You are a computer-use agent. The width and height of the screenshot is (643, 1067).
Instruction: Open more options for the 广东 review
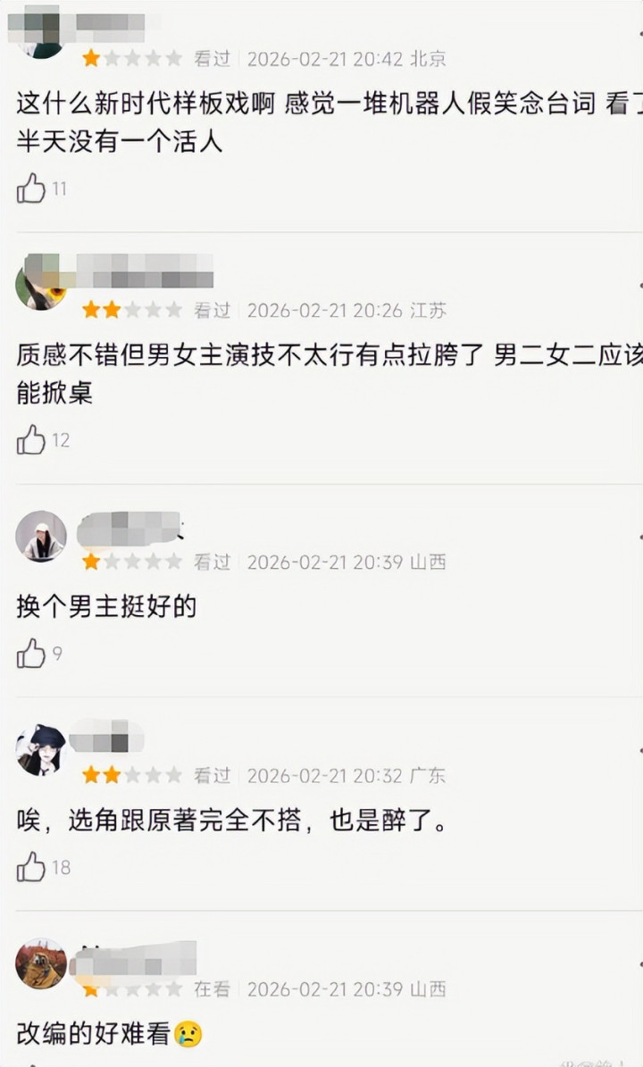click(x=639, y=750)
